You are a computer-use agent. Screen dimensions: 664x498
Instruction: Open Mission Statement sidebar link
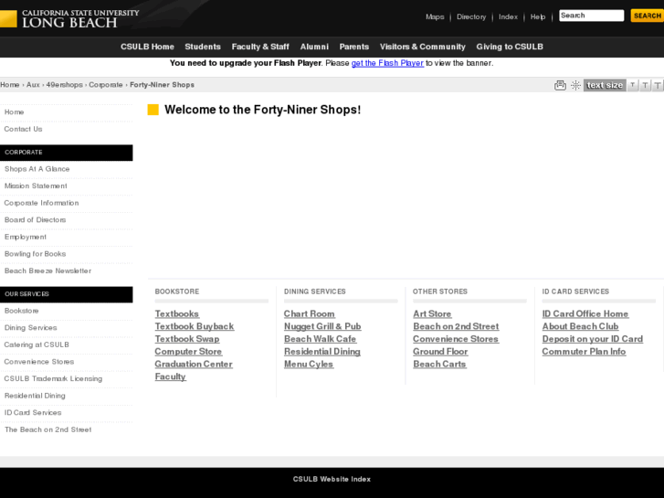pos(36,186)
